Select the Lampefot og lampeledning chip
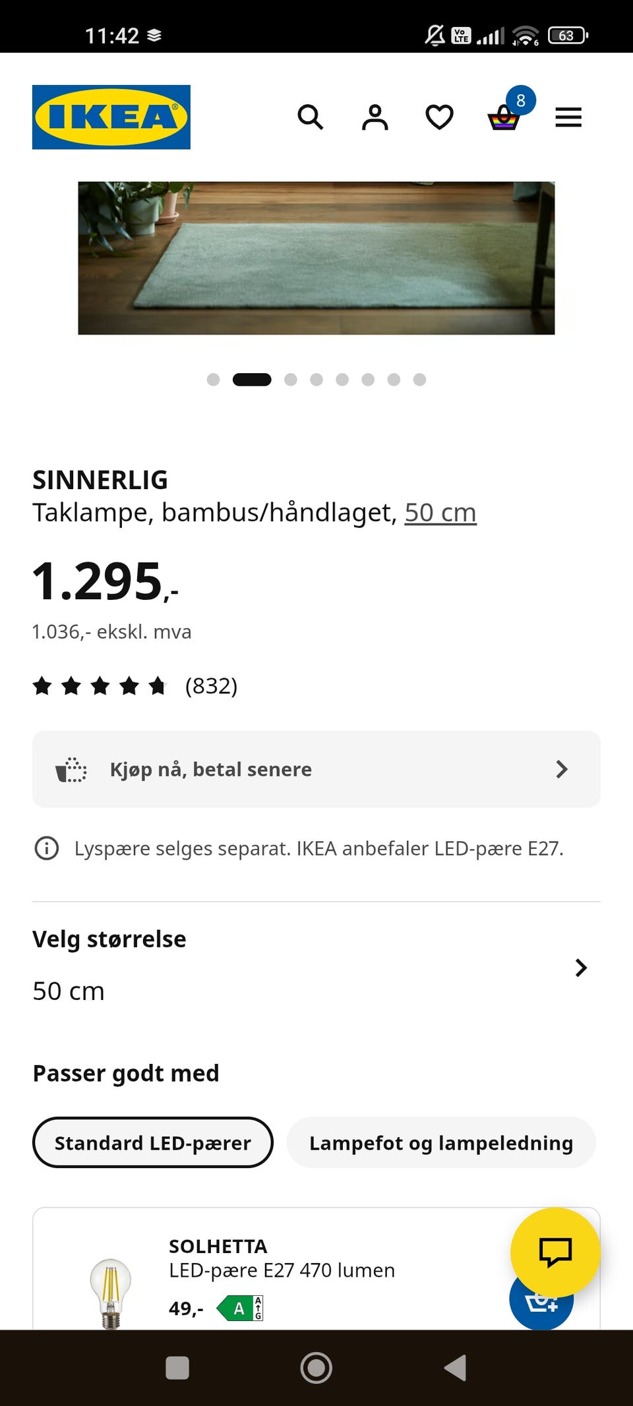This screenshot has width=633, height=1406. (x=441, y=1142)
